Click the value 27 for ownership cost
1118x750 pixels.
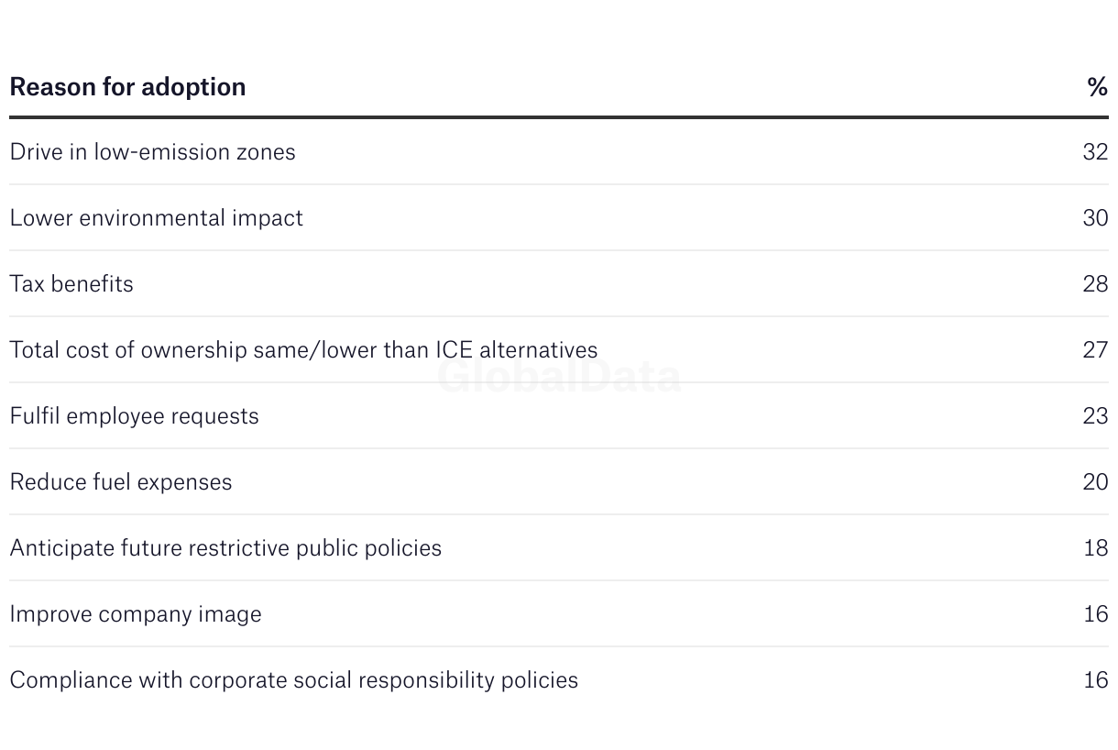tap(1095, 350)
